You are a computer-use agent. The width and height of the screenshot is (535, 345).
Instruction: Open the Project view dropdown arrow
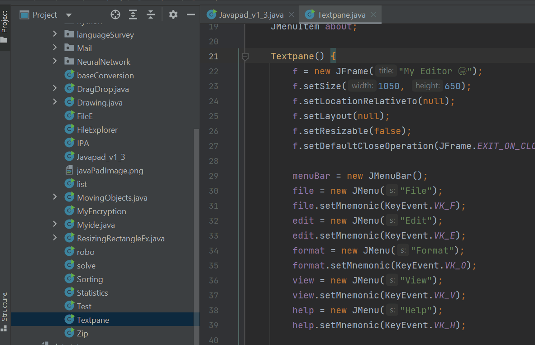point(69,15)
